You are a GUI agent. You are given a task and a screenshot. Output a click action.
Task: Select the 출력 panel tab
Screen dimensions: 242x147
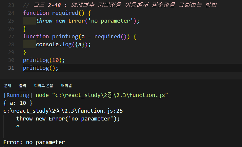click(x=23, y=86)
